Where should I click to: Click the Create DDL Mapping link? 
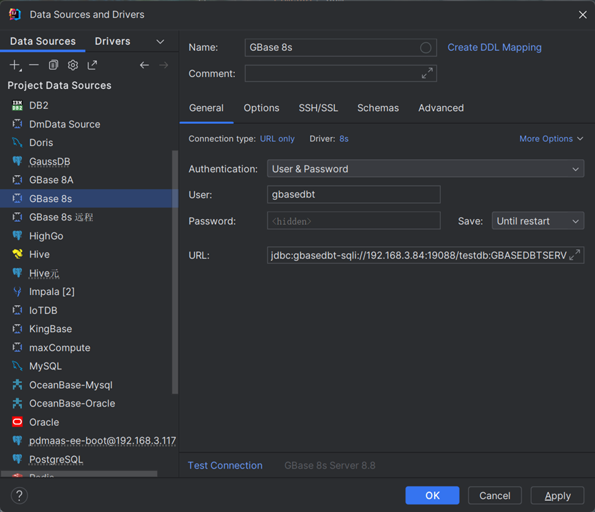(494, 48)
